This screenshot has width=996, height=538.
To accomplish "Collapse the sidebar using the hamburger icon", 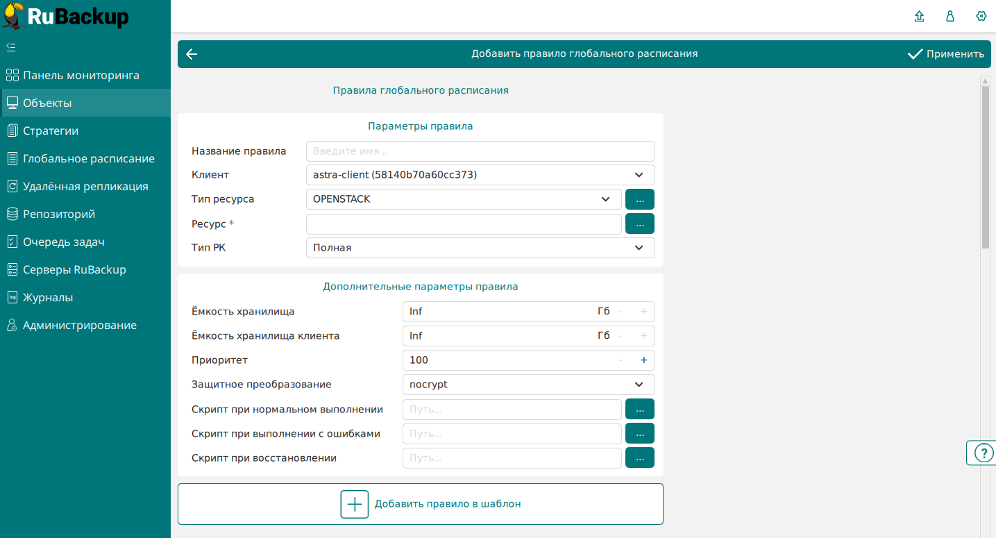I will pyautogui.click(x=11, y=47).
